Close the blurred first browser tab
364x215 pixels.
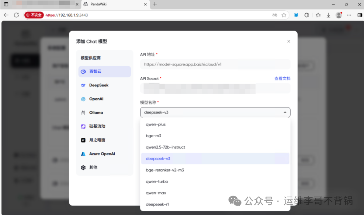(x=77, y=4)
